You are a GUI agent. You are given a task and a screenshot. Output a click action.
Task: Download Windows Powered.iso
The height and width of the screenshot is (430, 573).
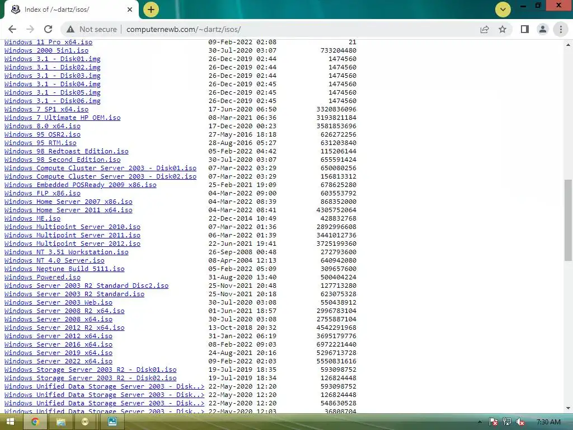coord(43,278)
